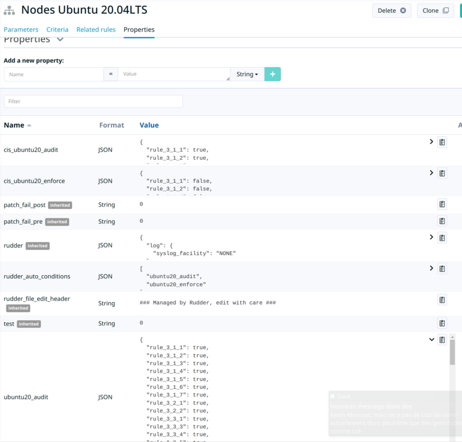Copy the cis_ubuntu20_audit value to clipboard
462x442 pixels.
(442, 142)
